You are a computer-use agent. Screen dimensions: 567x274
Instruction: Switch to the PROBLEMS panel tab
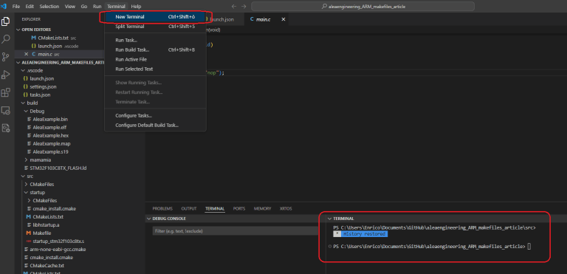tap(162, 208)
